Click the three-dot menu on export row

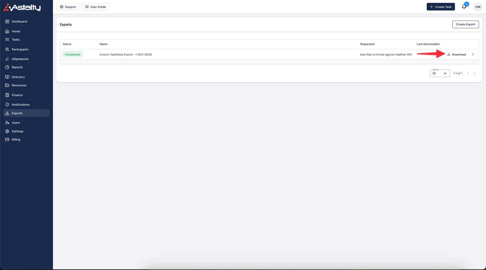click(x=473, y=55)
